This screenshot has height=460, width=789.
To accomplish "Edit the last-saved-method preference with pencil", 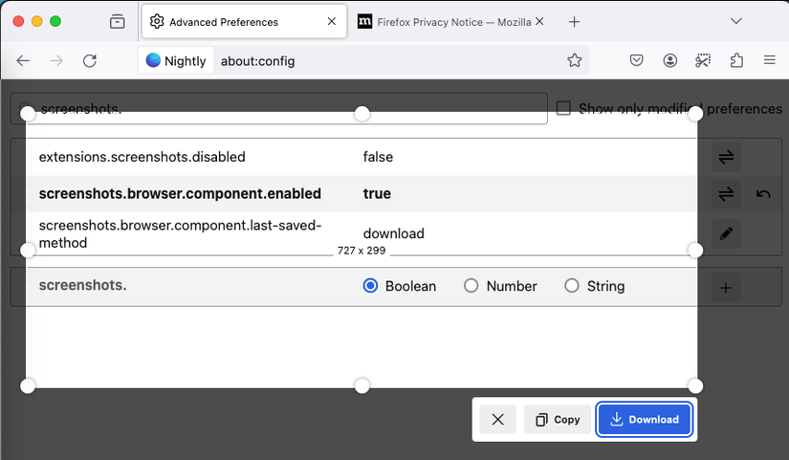I will tap(726, 233).
